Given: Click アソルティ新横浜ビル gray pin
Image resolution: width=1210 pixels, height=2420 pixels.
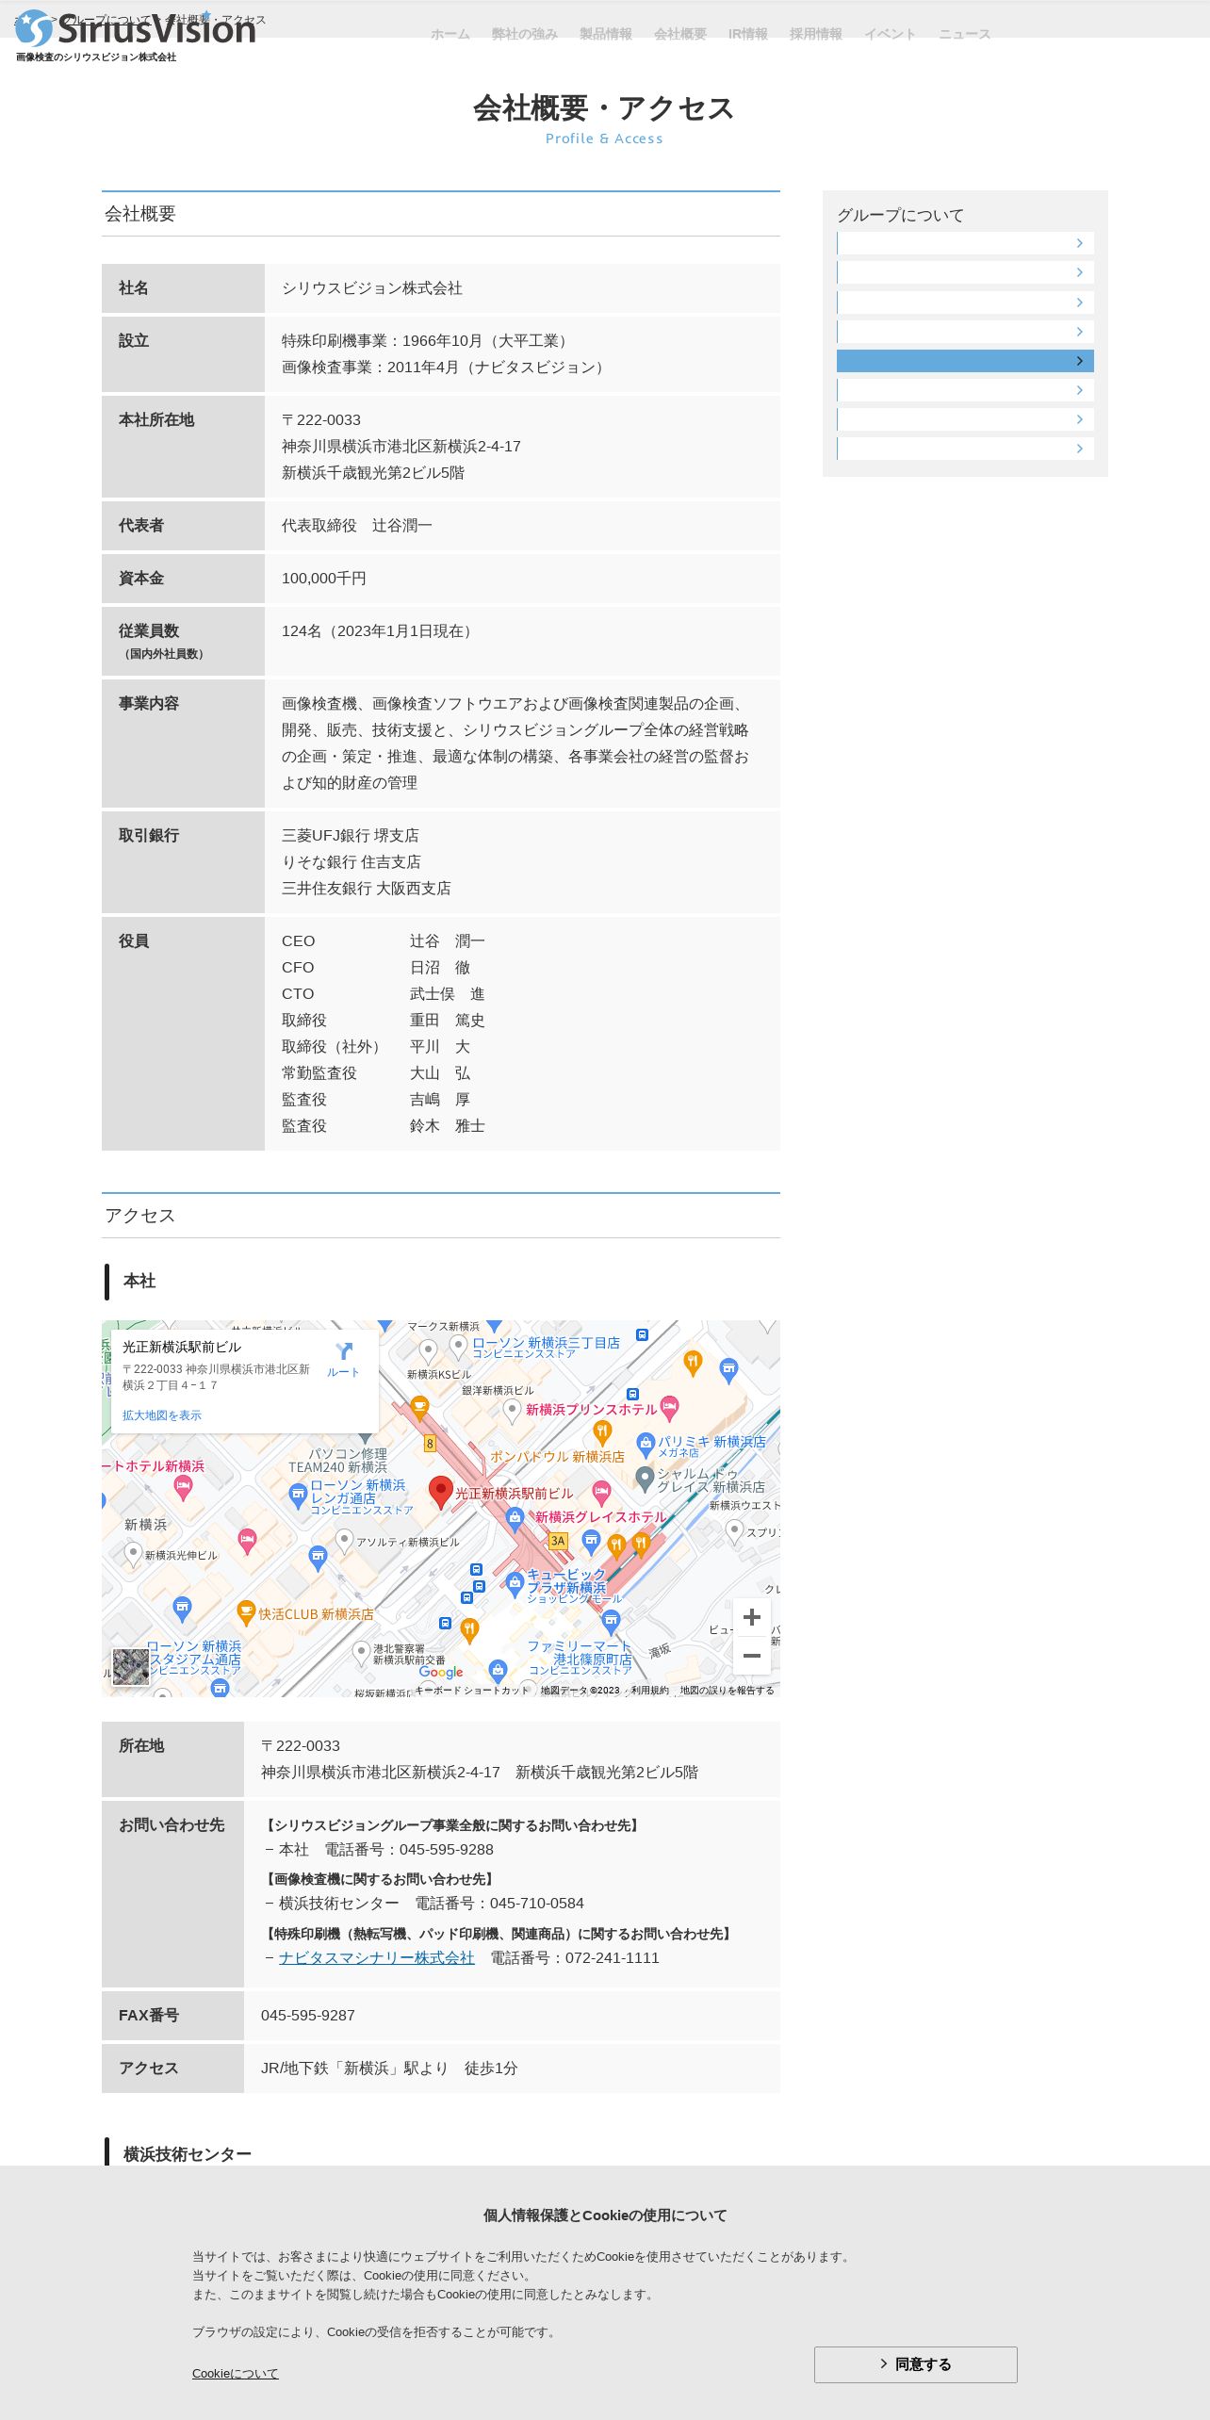Looking at the screenshot, I should coord(345,1541).
